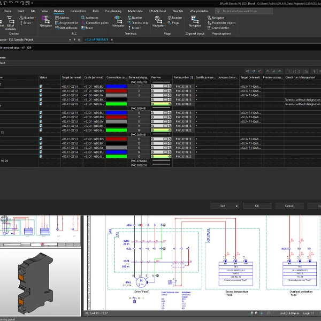Switch to the Connections ribbon tab
Image resolution: width=321 pixels, height=321 pixels.
pyautogui.click(x=78, y=10)
